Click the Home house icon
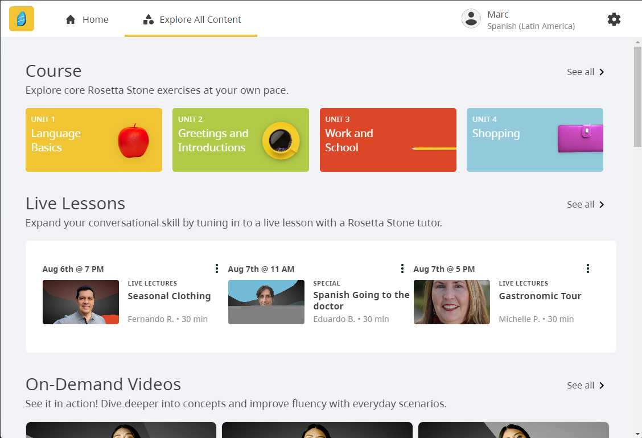This screenshot has width=642, height=438. tap(71, 19)
